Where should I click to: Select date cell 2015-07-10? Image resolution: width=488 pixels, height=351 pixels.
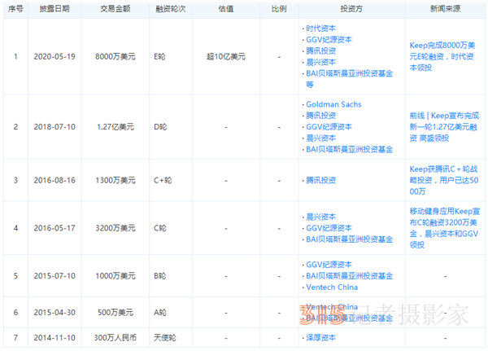54,276
